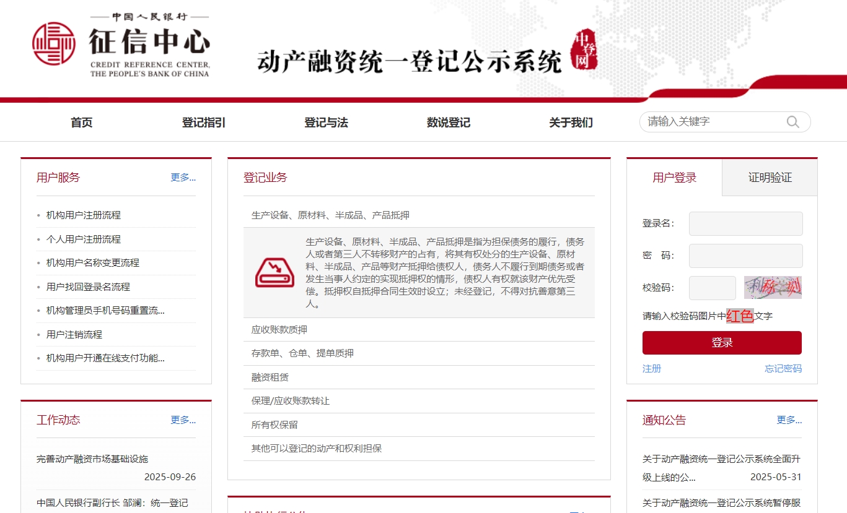Viewport: 847px width, 513px height.
Task: Click the captcha image to refresh it
Action: click(772, 287)
